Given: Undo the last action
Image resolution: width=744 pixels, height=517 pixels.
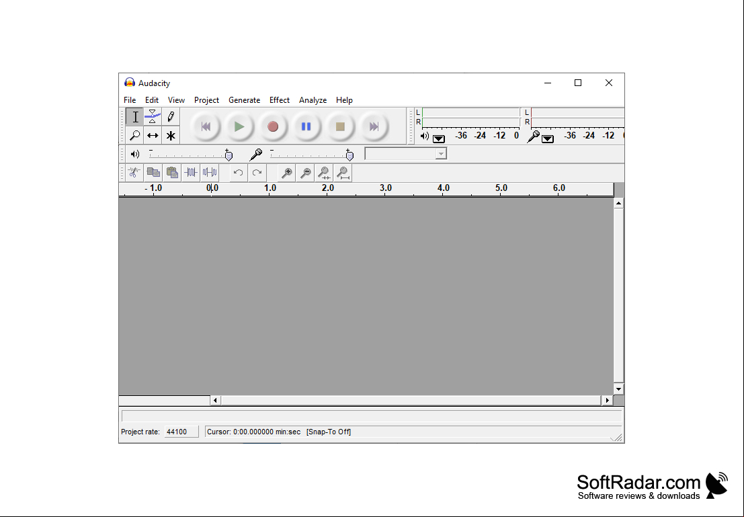Looking at the screenshot, I should (x=238, y=173).
